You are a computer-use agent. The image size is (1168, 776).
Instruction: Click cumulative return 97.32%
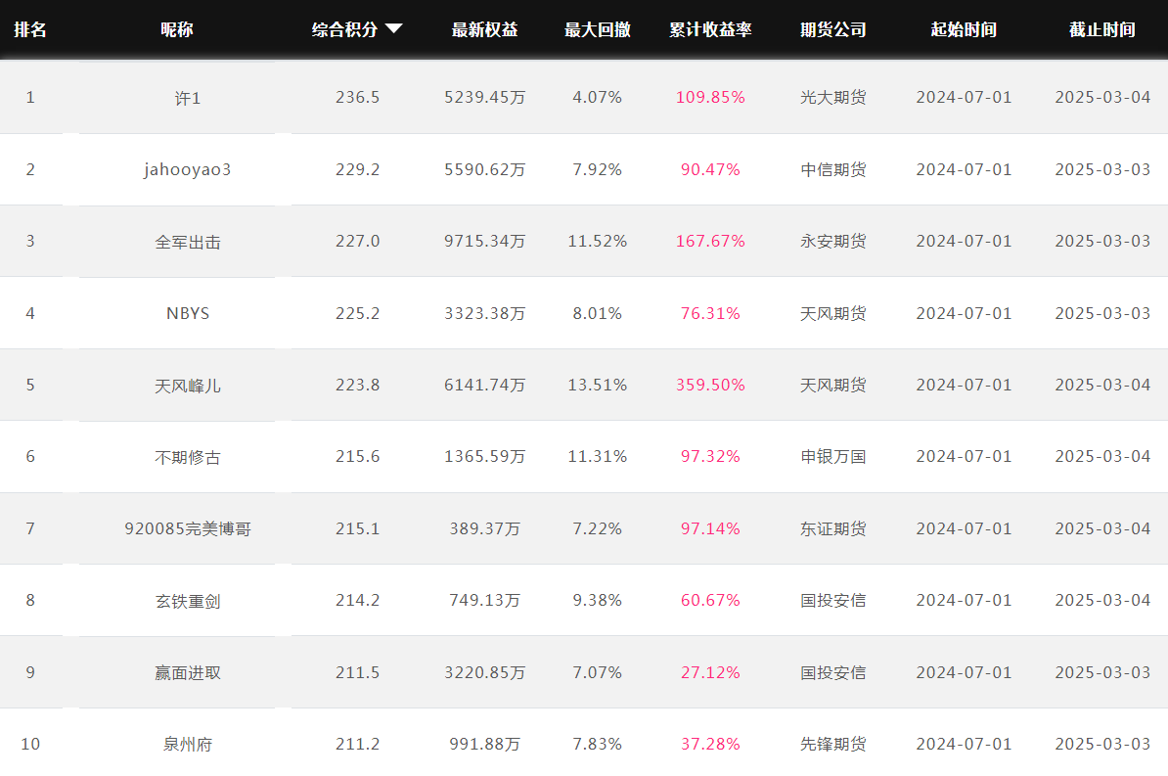710,456
